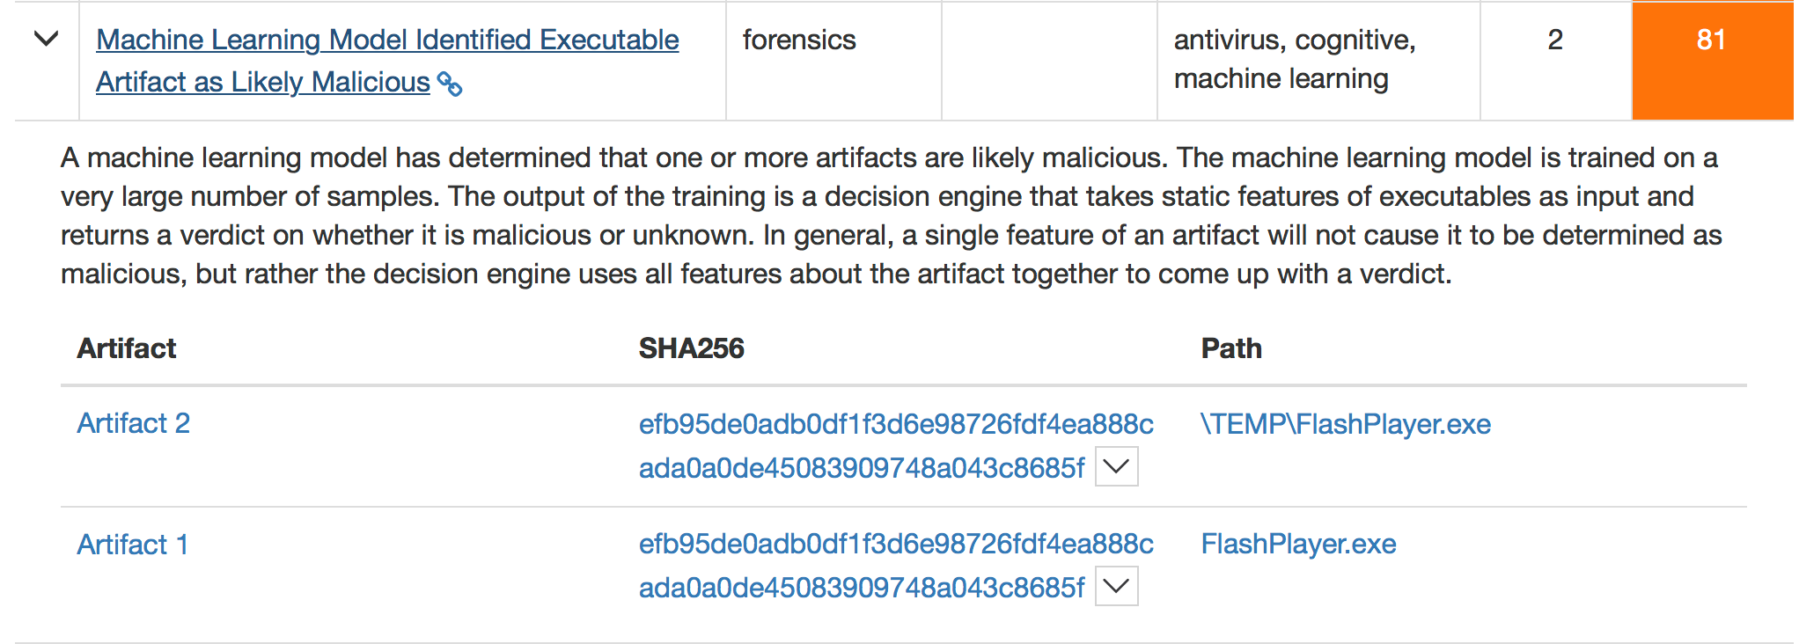Click the forensics category cell

pos(799,40)
